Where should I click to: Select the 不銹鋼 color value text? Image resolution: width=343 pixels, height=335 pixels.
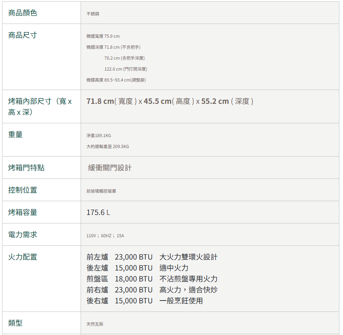coord(93,14)
